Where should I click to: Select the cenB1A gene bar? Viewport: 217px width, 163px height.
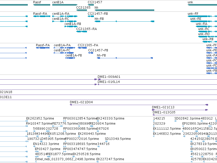pyautogui.click(x=65, y=5)
